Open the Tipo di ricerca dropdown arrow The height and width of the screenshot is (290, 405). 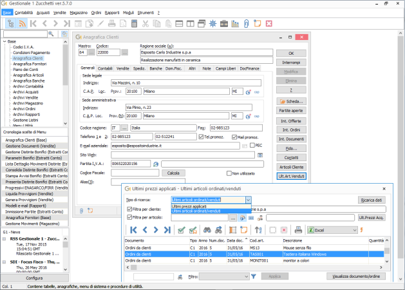coord(249,200)
